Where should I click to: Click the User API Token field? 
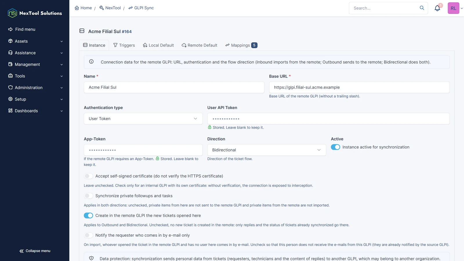329,119
